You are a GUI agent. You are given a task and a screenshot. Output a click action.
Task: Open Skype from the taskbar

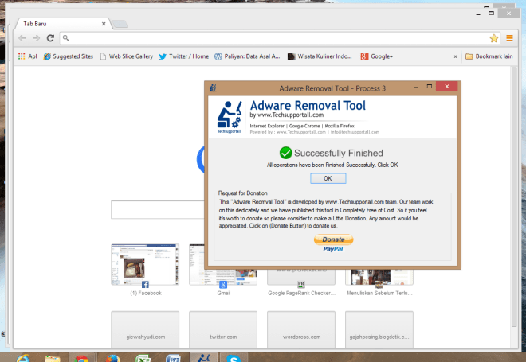point(234,358)
